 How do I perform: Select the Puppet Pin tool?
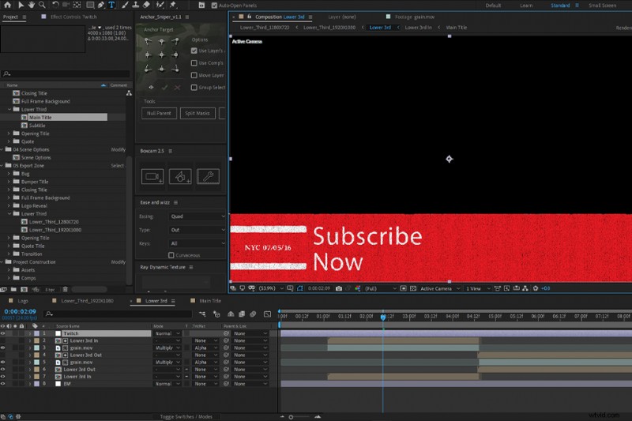[x=173, y=5]
